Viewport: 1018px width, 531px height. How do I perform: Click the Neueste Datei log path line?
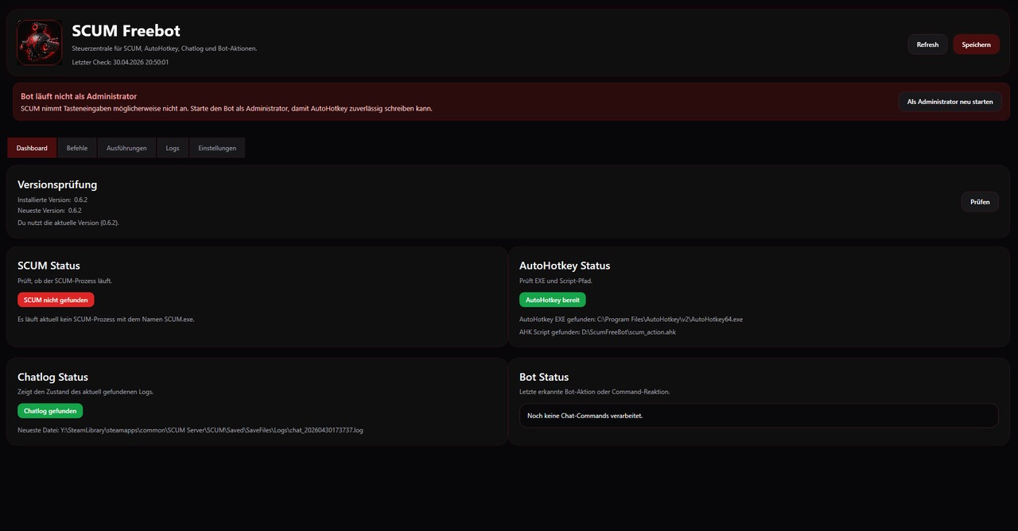pyautogui.click(x=190, y=430)
